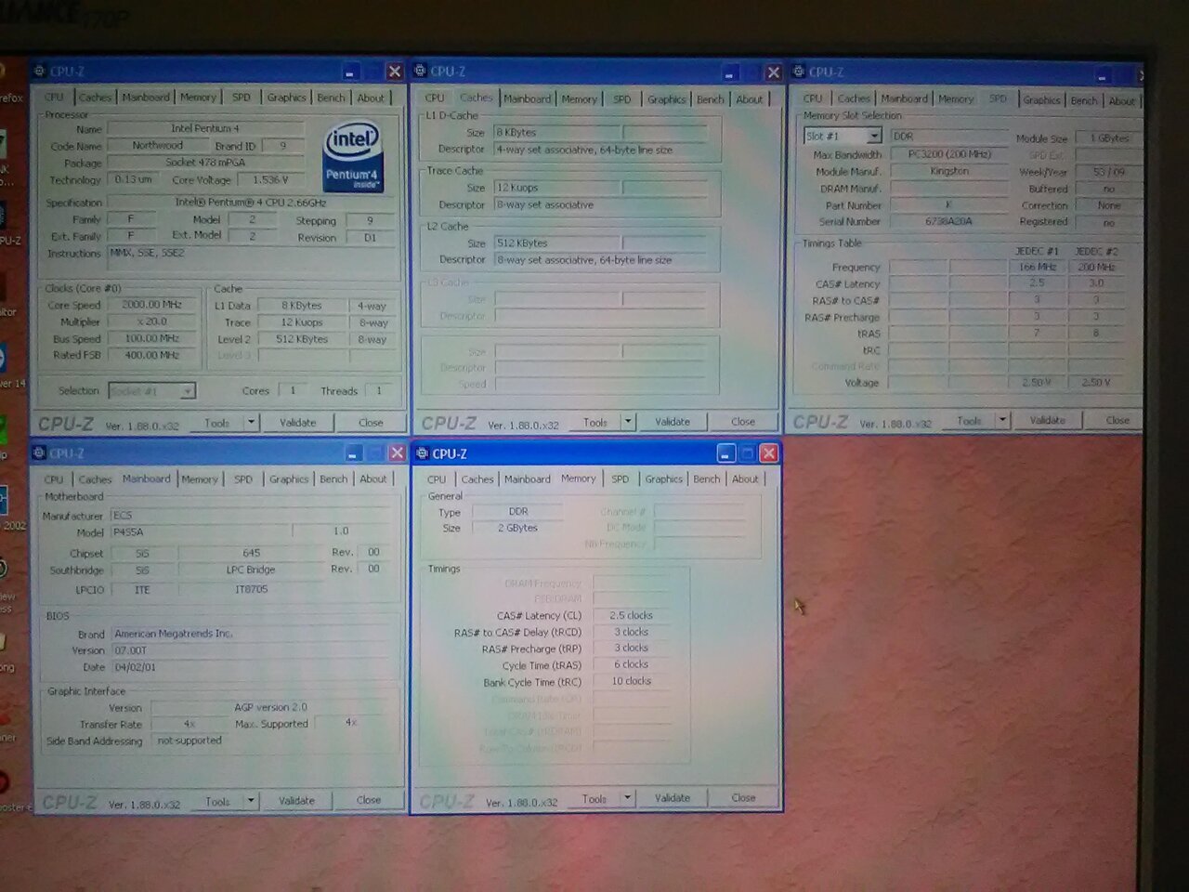Close the Memory window with the red X
The image size is (1189, 892).
769,453
